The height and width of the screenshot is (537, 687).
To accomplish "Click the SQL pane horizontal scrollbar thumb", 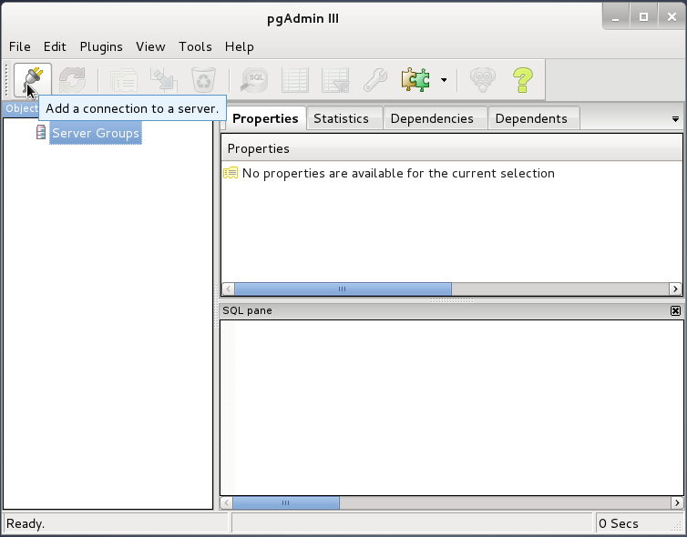I will [x=286, y=502].
